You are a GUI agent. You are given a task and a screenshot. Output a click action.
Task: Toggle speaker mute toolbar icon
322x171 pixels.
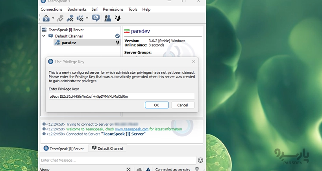[x=80, y=18]
